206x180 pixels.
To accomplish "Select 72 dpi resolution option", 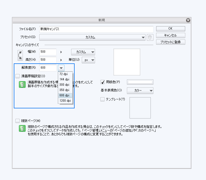I will click(63, 74).
